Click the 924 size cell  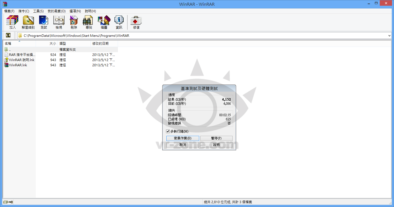(53, 55)
